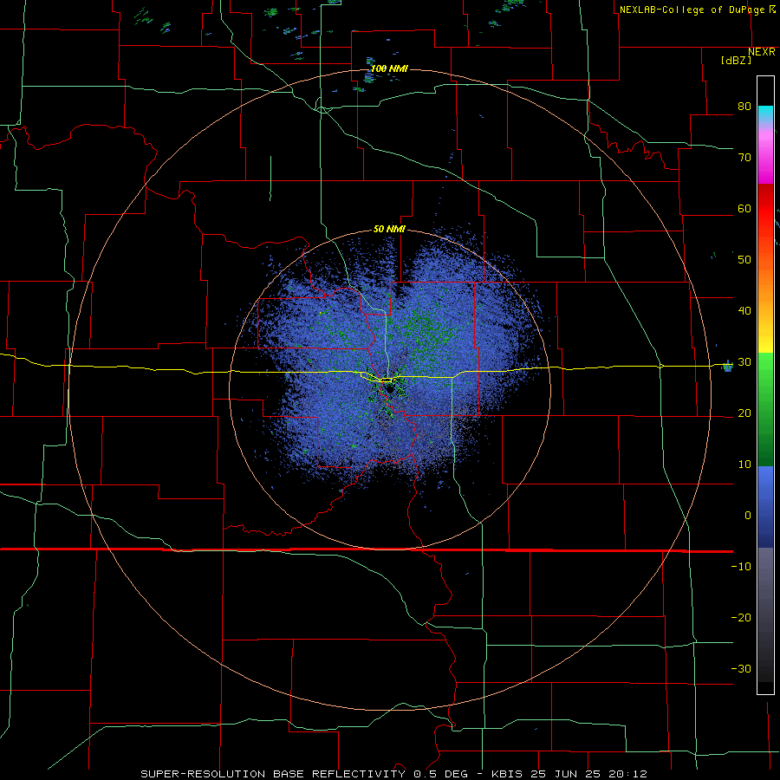Click the 50 NMI range ring label

pos(389,230)
